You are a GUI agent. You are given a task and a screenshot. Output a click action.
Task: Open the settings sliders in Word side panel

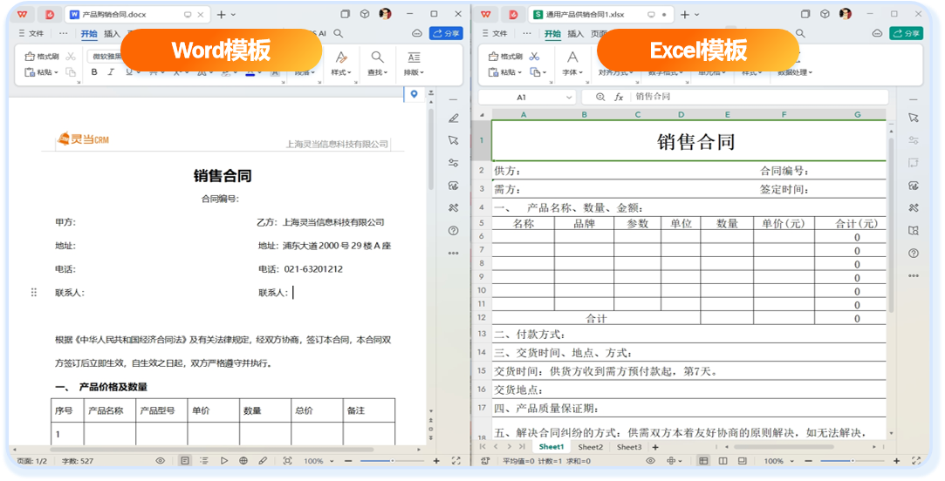[x=453, y=163]
